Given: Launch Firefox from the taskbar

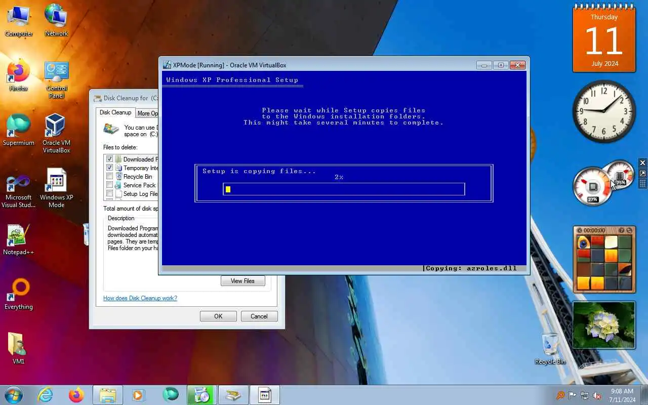Looking at the screenshot, I should click(x=76, y=395).
